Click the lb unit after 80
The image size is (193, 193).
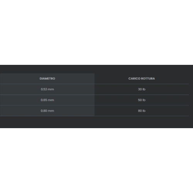(x=144, y=111)
